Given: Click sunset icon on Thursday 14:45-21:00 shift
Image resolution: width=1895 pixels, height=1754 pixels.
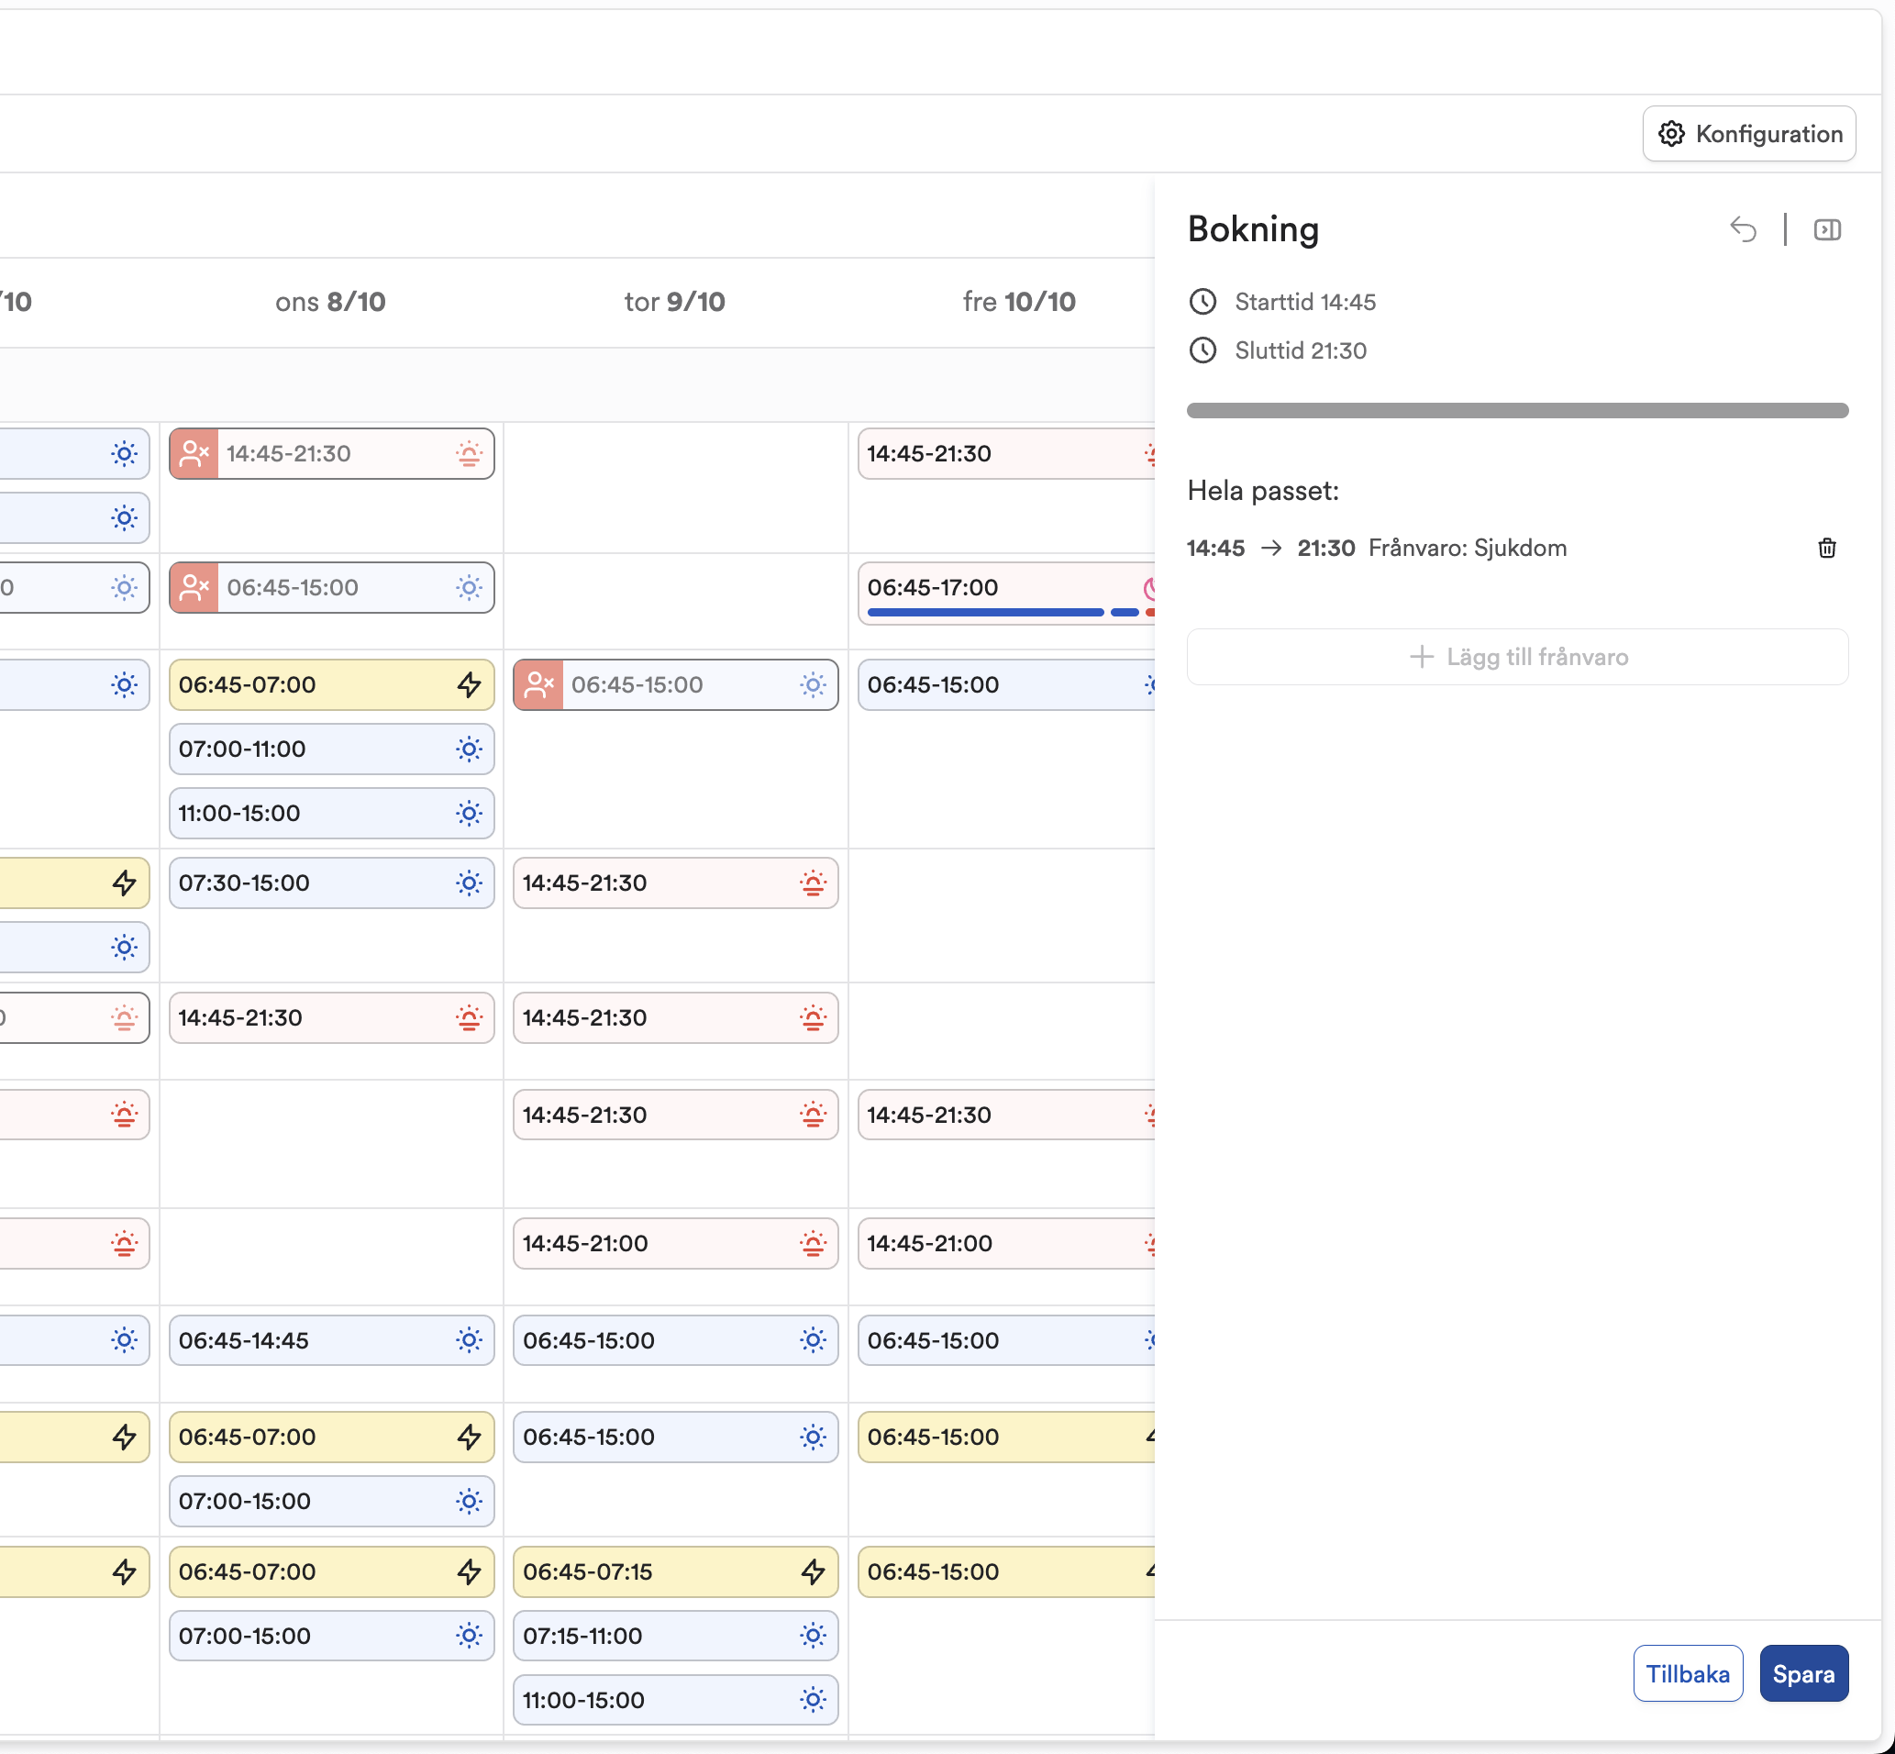Looking at the screenshot, I should 813,1243.
